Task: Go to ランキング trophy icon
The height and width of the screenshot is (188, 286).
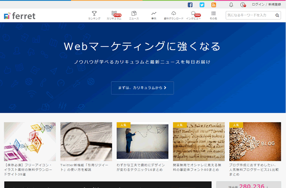Action: coord(94,13)
